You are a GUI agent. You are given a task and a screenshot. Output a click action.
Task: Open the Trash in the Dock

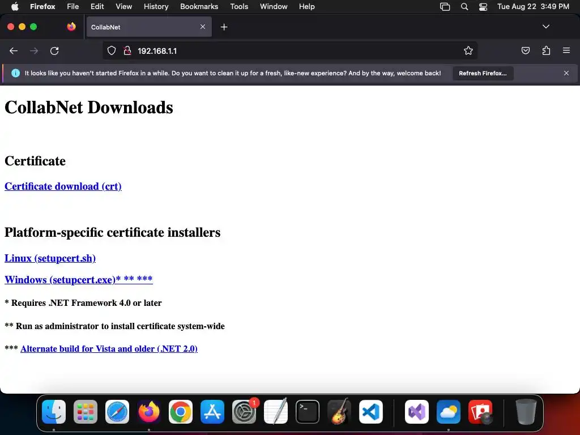[x=526, y=412]
